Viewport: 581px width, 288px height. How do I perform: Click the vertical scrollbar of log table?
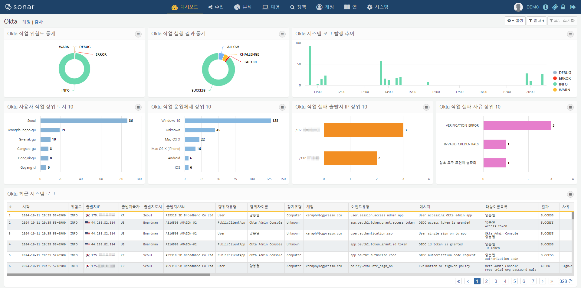click(x=573, y=215)
